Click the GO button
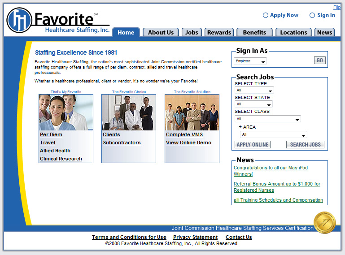Image resolution: width=345 pixels, height=255 pixels. pos(320,60)
